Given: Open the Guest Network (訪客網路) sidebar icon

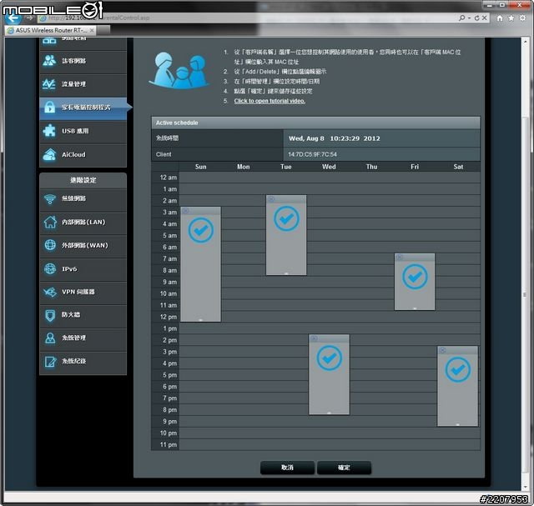Looking at the screenshot, I should (51, 61).
